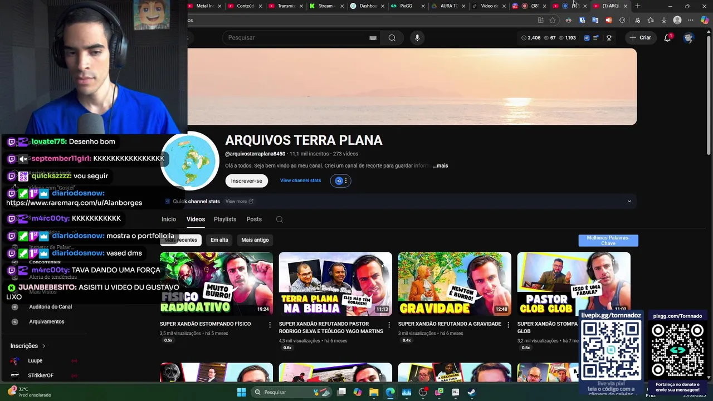Open File Explorer from taskbar

pyautogui.click(x=374, y=392)
